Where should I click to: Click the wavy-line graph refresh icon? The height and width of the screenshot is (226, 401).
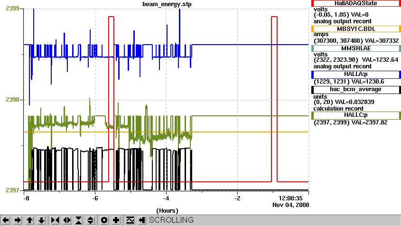tap(130, 220)
